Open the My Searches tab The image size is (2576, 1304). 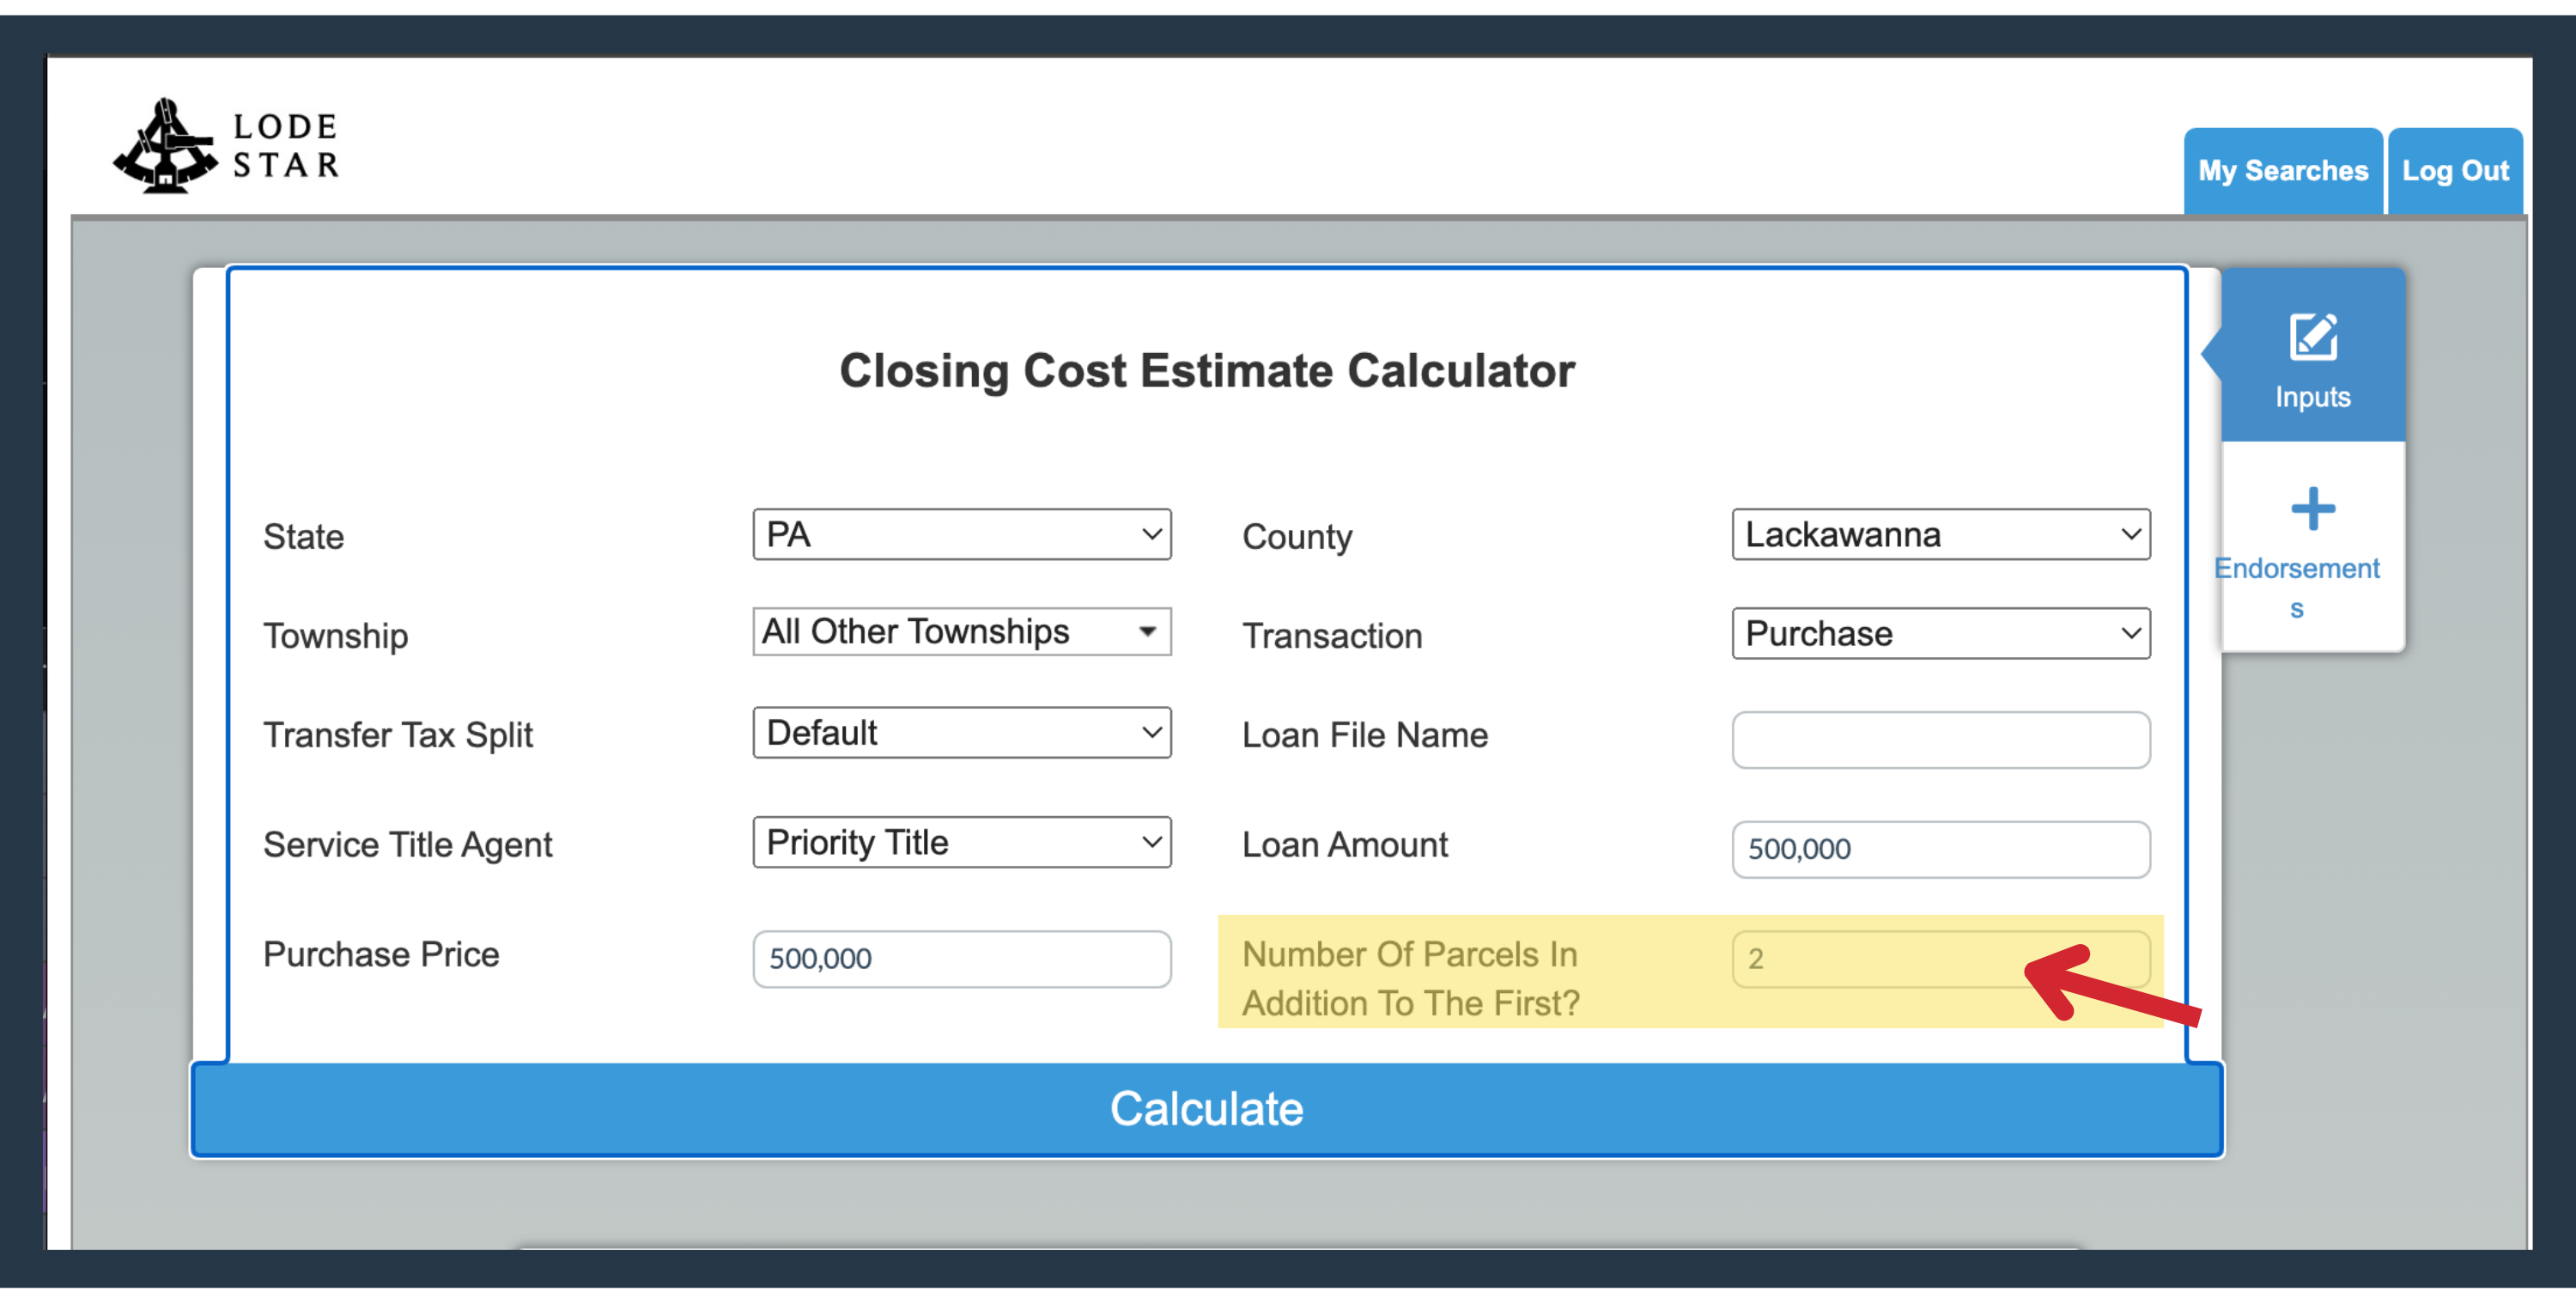click(x=2282, y=171)
